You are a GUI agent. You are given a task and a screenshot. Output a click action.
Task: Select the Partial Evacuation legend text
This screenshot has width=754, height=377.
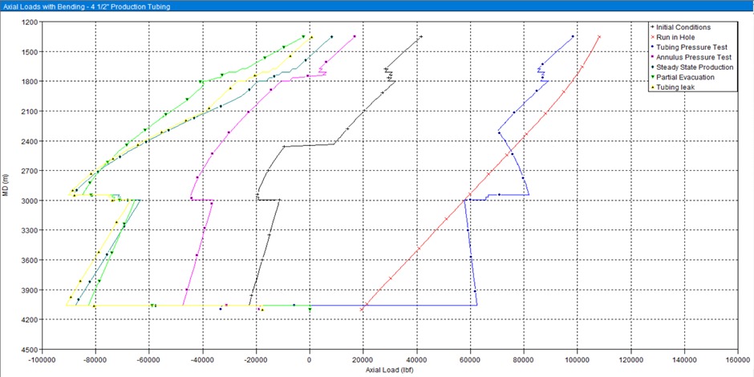pyautogui.click(x=685, y=78)
